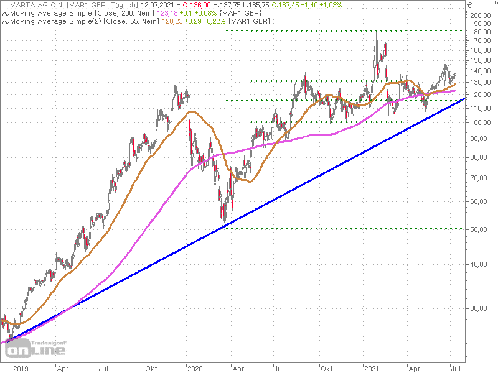Click the wave icon of Moving Average Simple(2)

pos(6,22)
